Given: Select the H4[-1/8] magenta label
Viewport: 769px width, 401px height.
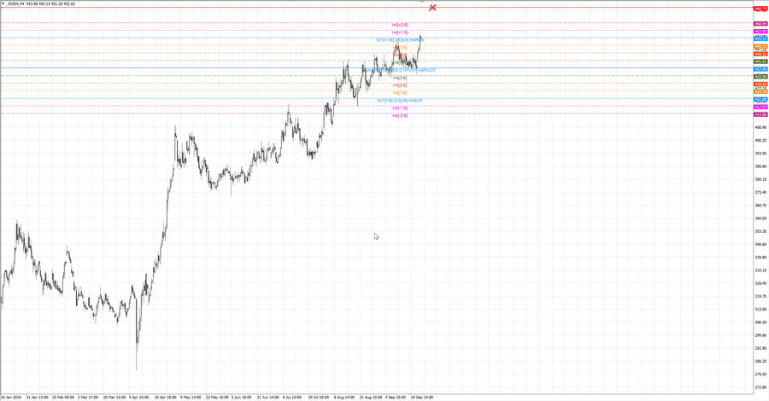Looking at the screenshot, I should coord(400,108).
